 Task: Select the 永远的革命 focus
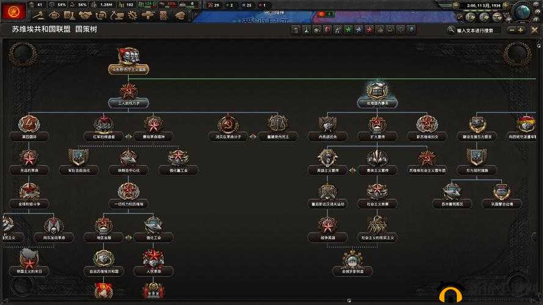tap(29, 162)
